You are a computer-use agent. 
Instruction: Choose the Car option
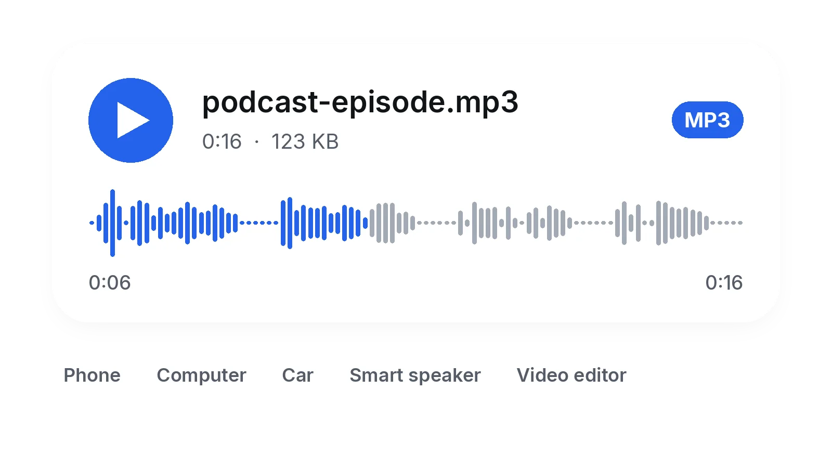tap(297, 375)
